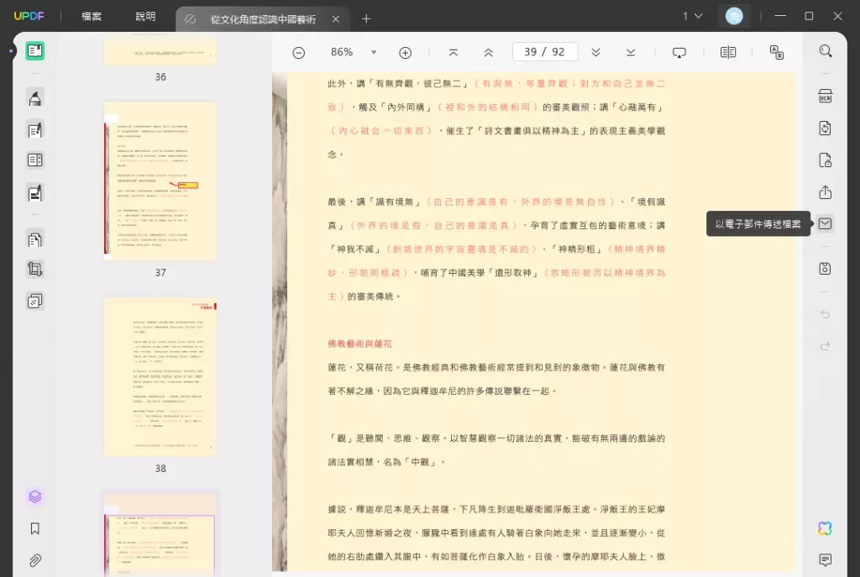This screenshot has width=860, height=577.
Task: Select the Comment highlighter tool
Action: coord(35,99)
